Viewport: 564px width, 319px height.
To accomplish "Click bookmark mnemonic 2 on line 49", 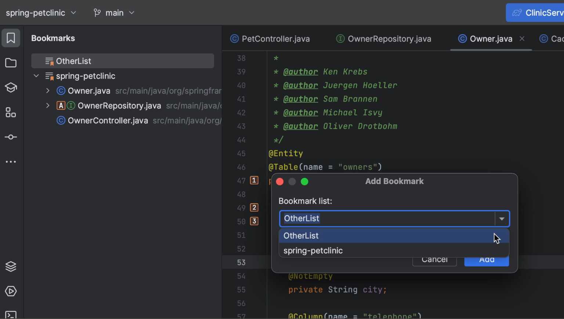I will pos(254,207).
